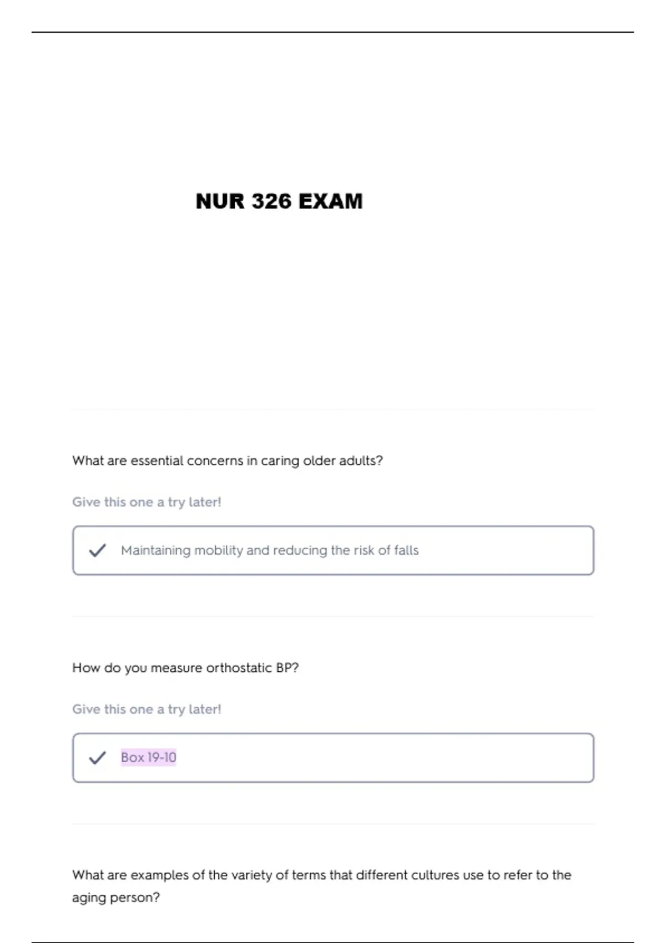Click 'Give this one a try later!' under orthostatic BP question
666x943 pixels.
147,709
